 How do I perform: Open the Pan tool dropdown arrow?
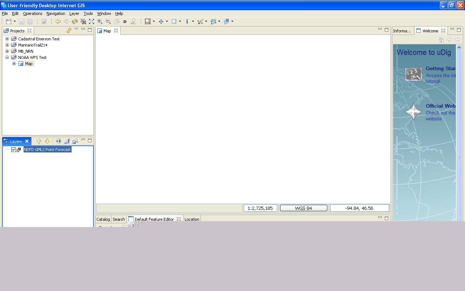(x=167, y=21)
